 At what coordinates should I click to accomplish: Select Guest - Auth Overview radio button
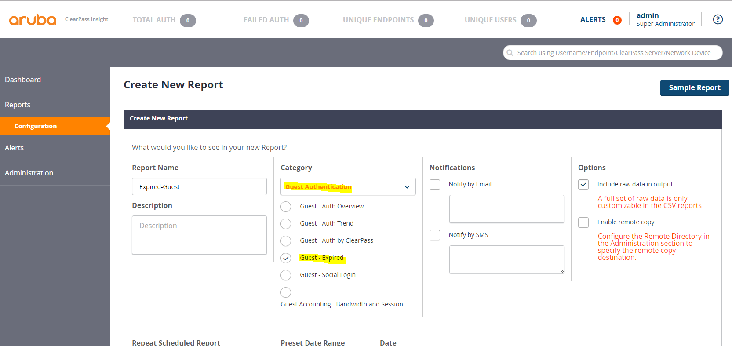click(286, 207)
